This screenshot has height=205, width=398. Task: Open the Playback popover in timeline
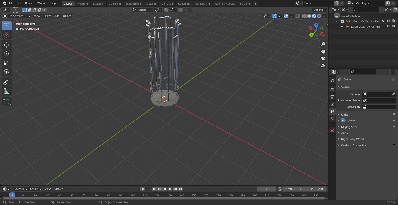click(20, 189)
